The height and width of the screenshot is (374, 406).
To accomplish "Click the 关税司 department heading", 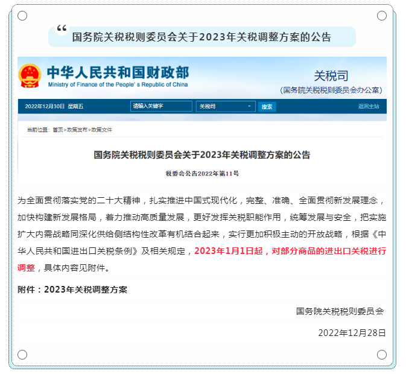I will coord(331,76).
